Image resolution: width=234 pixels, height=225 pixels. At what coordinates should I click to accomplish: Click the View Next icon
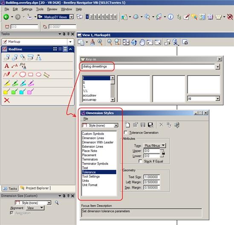[158, 42]
